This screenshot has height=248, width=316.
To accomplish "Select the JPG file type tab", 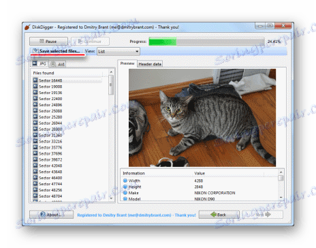I will coord(39,64).
